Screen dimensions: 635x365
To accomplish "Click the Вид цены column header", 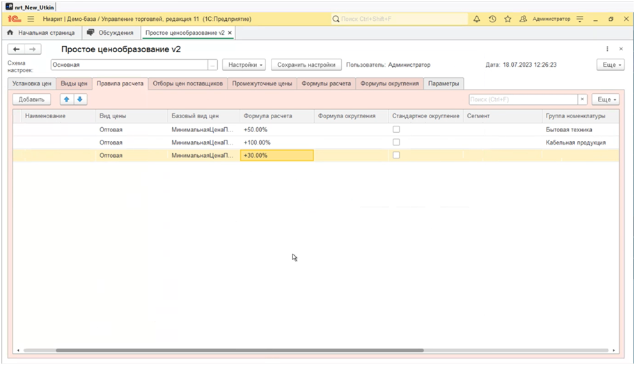I will click(x=132, y=116).
